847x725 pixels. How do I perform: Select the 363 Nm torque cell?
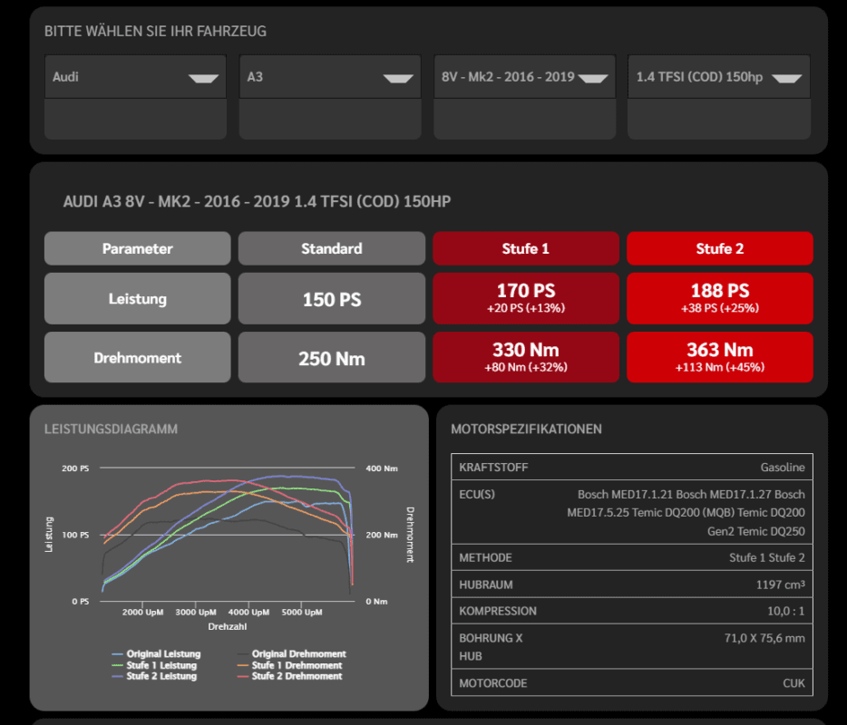coord(720,357)
